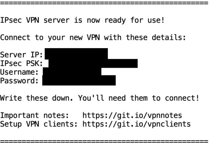Open the git.io/vpnclients link

pos(137,124)
